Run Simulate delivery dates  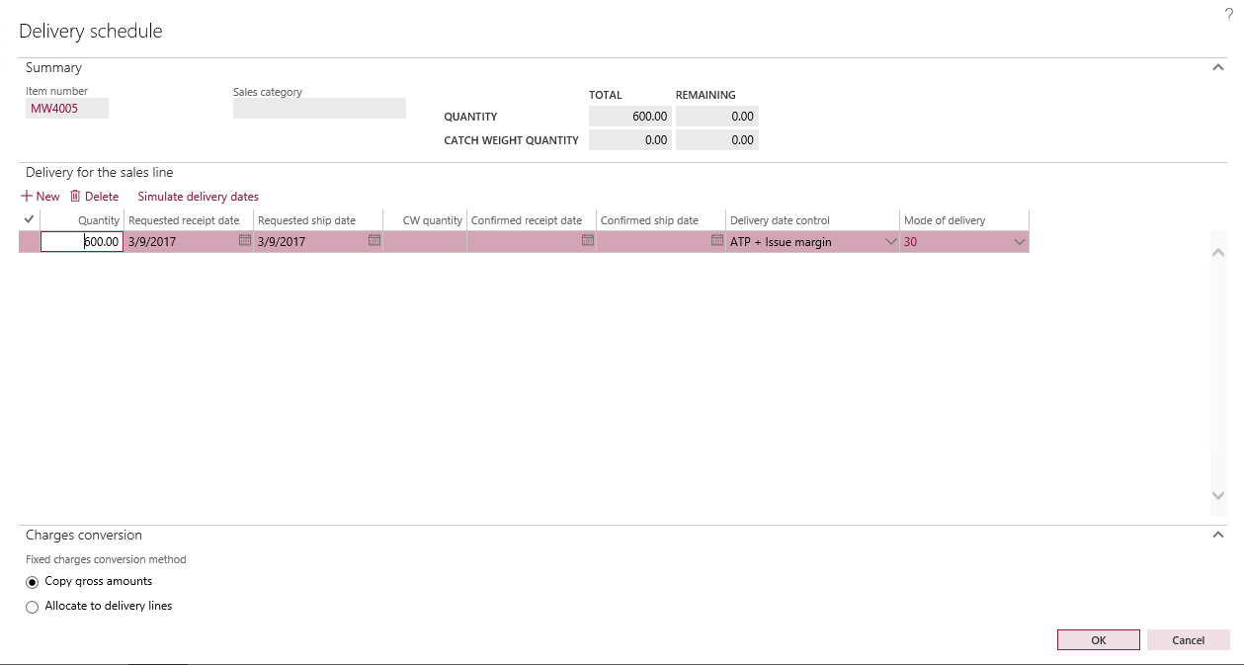[x=199, y=197]
